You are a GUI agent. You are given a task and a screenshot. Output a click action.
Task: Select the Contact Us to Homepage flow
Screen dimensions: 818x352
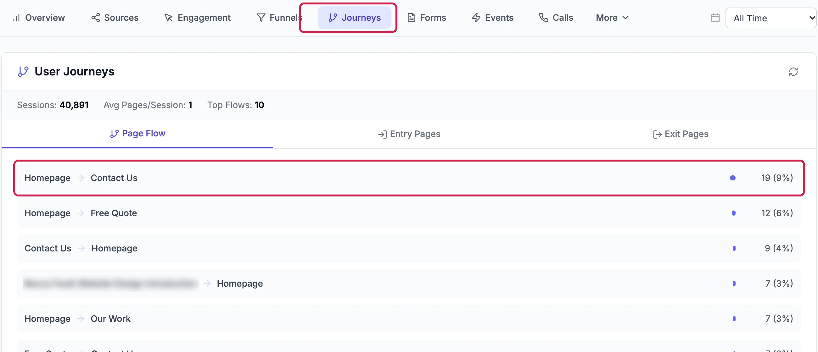pos(409,248)
